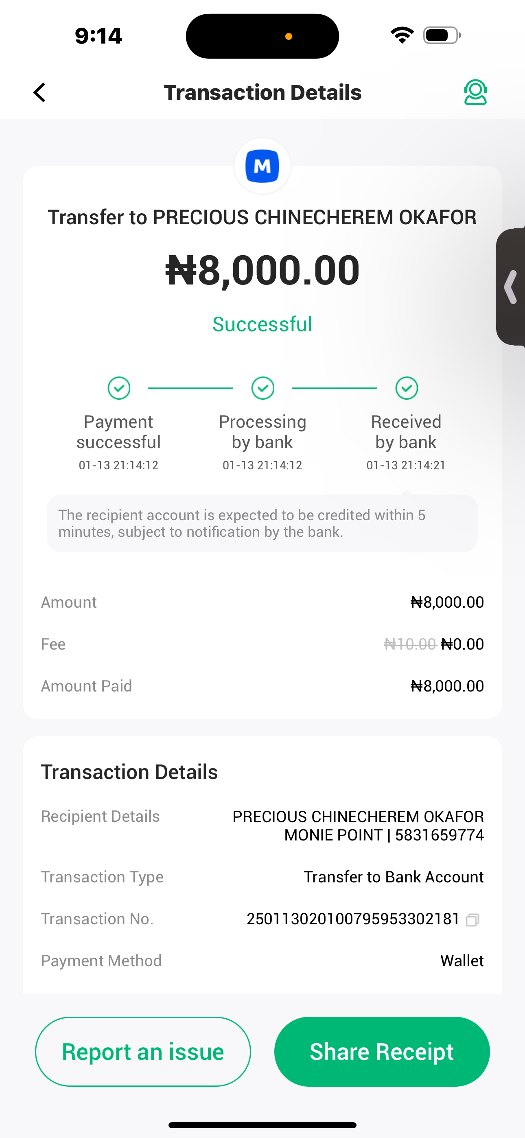Tap the Moniepoint bank logo
Viewport: 525px width, 1138px height.
(x=262, y=166)
